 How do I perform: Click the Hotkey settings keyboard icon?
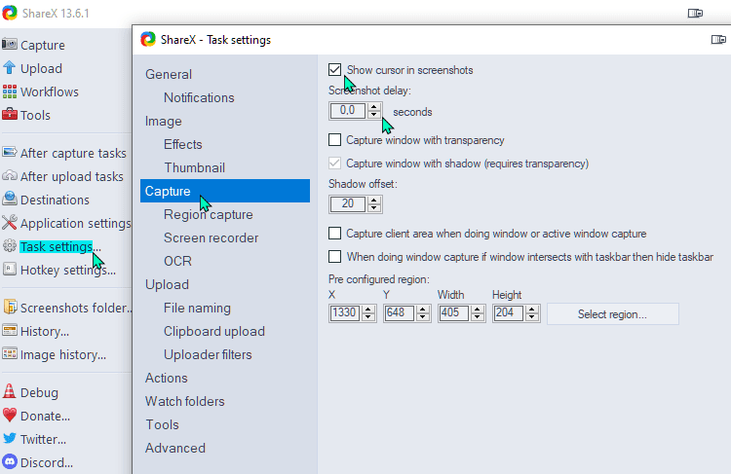[10, 269]
